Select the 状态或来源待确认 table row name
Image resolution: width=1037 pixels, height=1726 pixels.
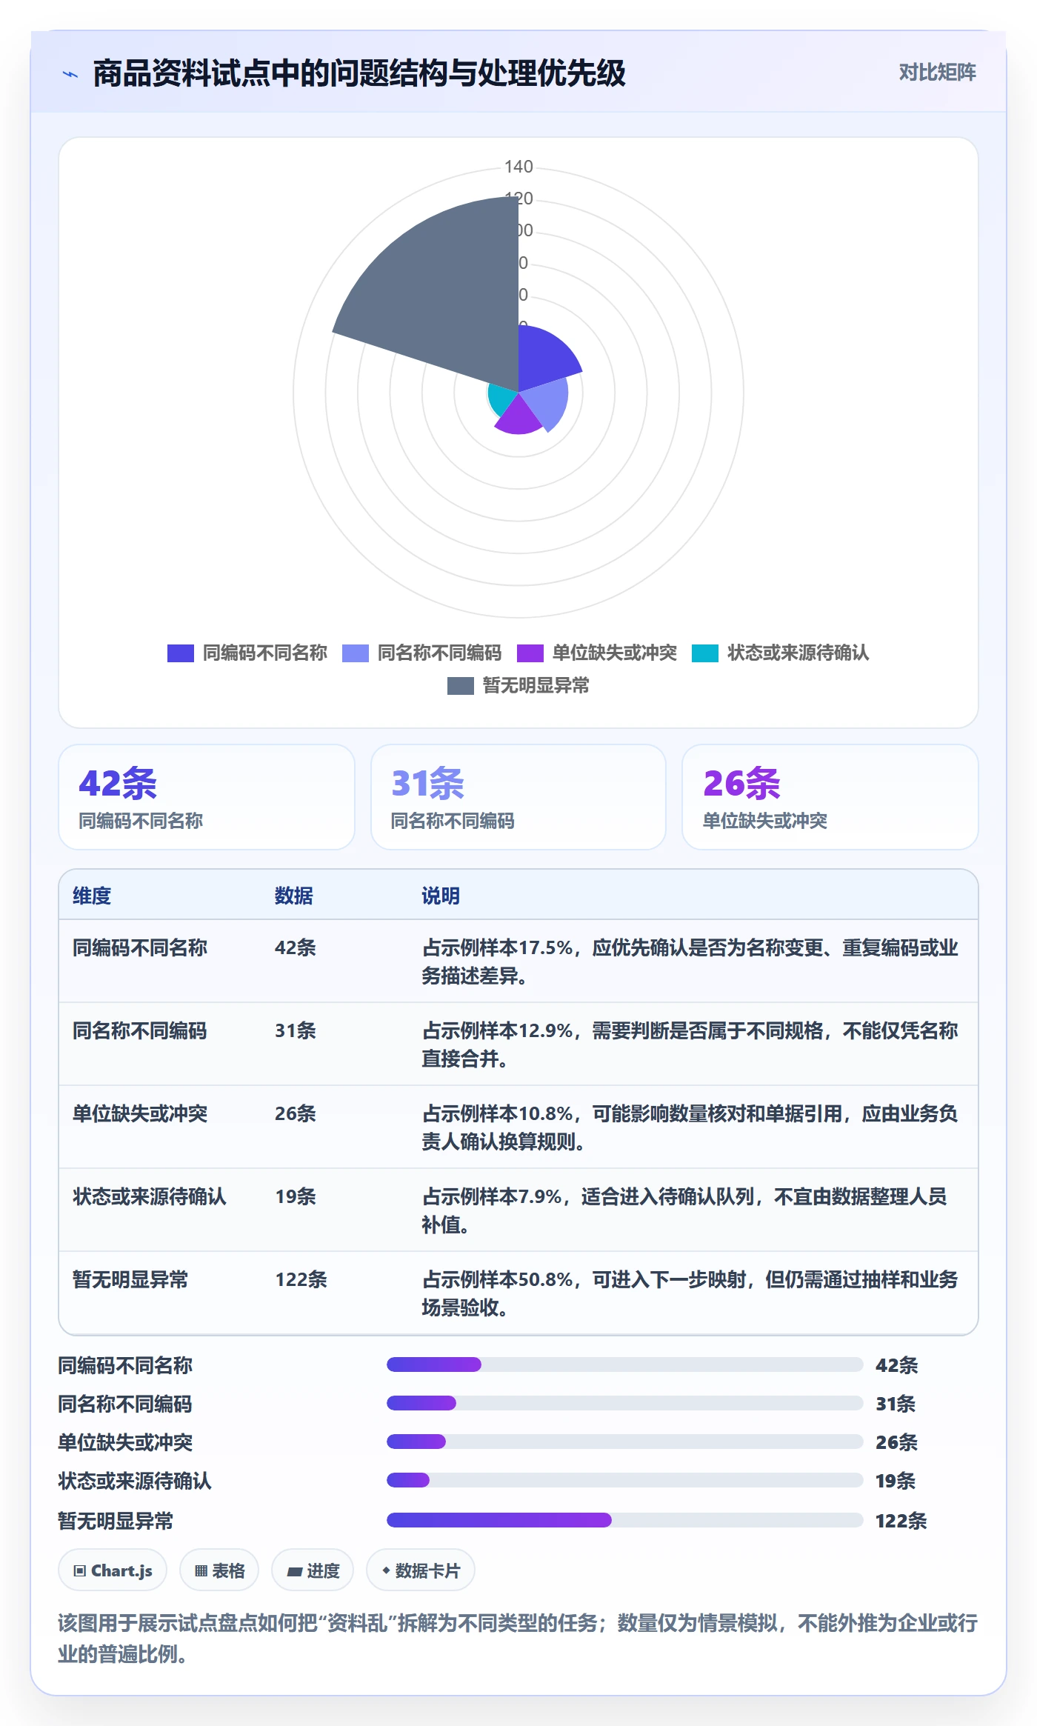pos(150,1196)
